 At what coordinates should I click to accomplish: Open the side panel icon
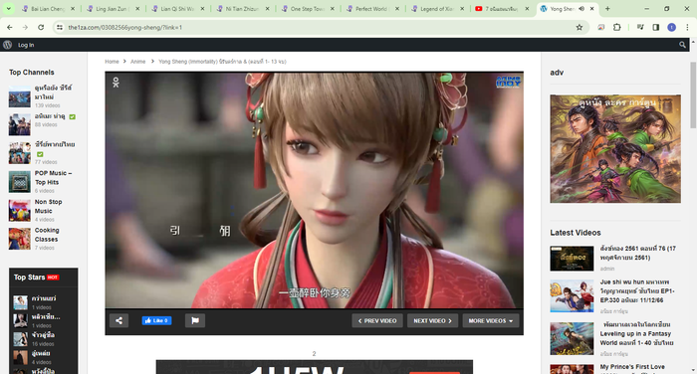click(655, 27)
